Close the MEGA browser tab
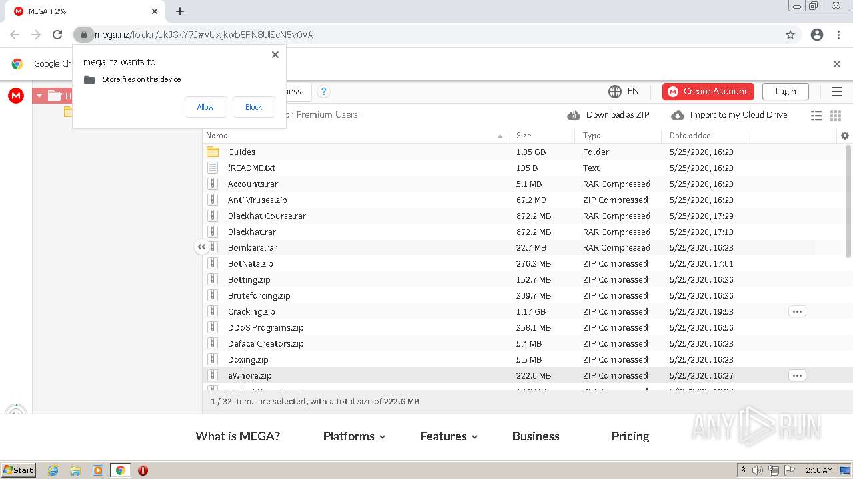Image resolution: width=853 pixels, height=479 pixels. point(155,11)
